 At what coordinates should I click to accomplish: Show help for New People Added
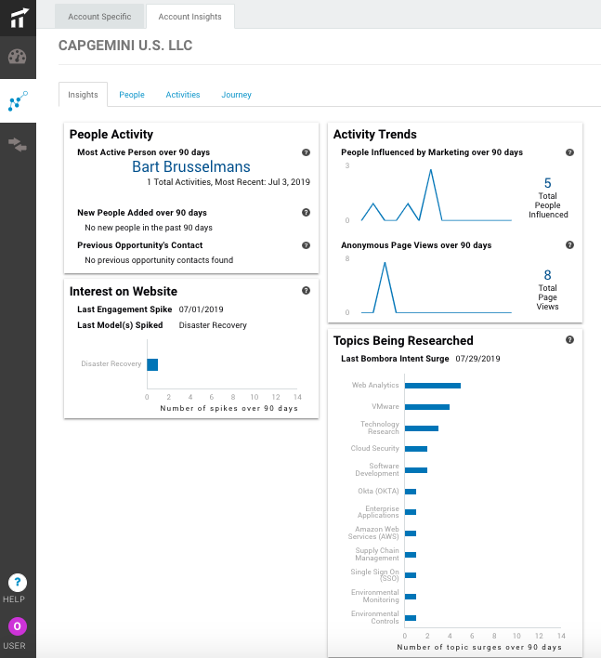coord(306,212)
